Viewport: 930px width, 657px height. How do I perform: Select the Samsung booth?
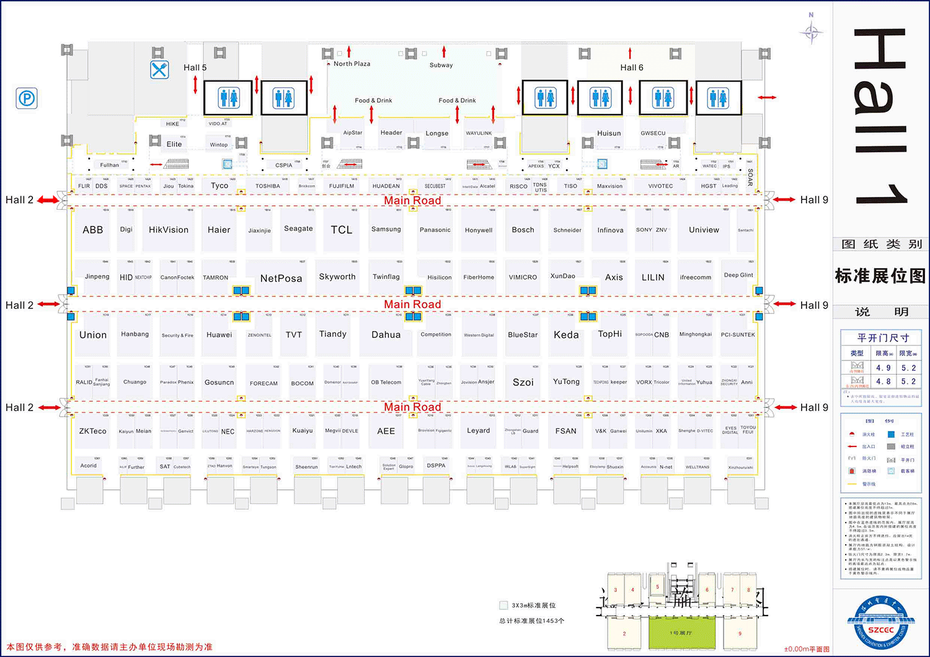(386, 229)
